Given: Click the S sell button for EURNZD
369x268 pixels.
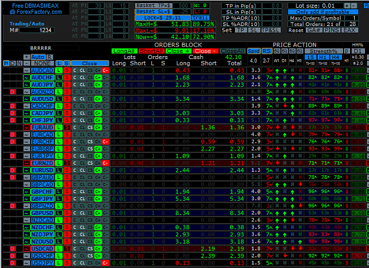Looking at the screenshot, I should coord(67,163).
